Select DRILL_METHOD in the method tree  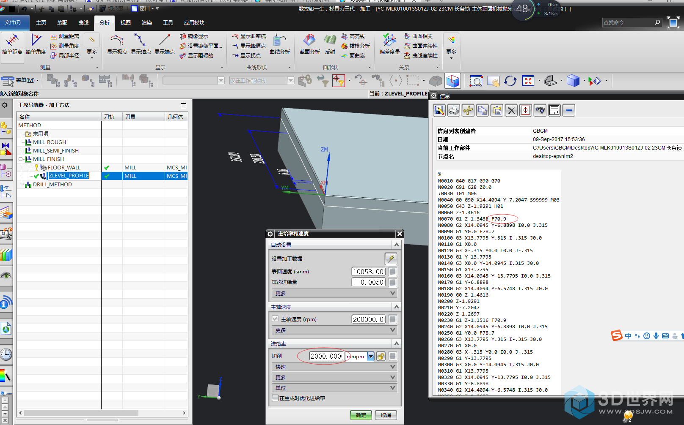(x=52, y=185)
